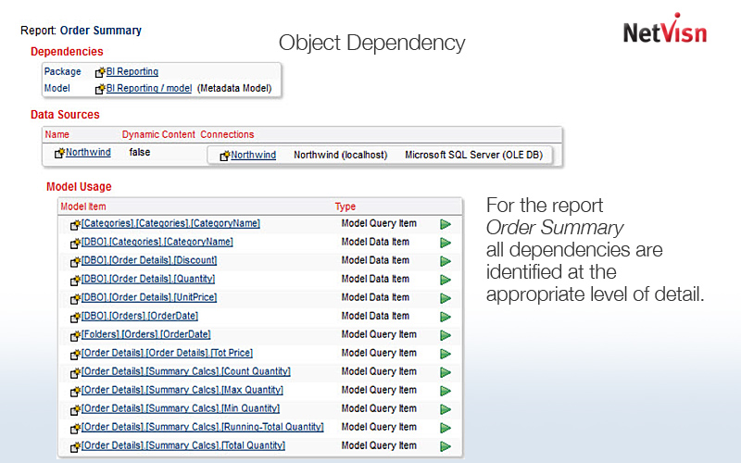This screenshot has height=463, width=741.
Task: Click the icon beside Northwind connection
Action: pos(225,156)
